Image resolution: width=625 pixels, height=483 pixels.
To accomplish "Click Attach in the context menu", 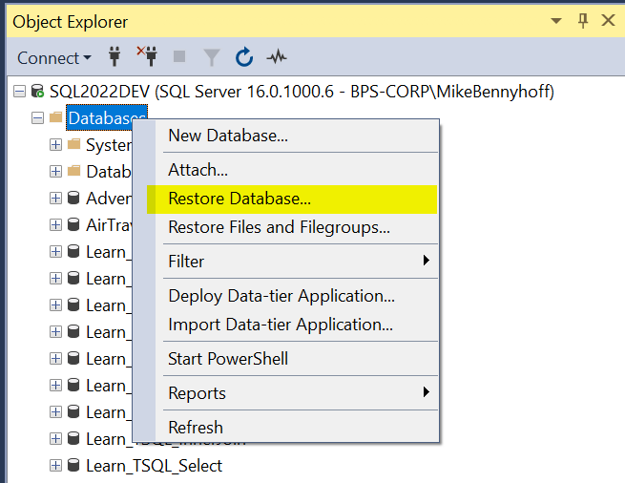I will [x=198, y=170].
